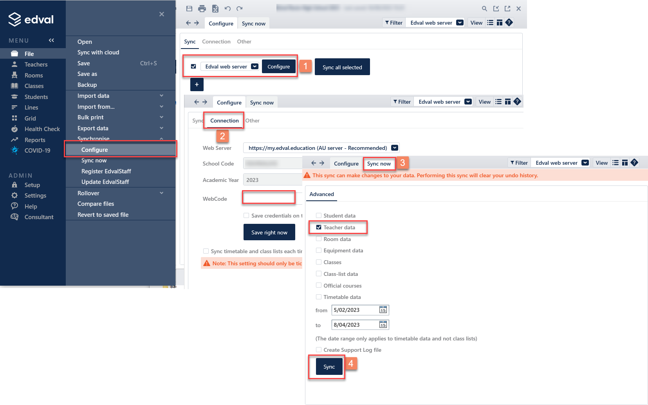
Task: Open the Web Server URL dropdown
Action: click(395, 148)
